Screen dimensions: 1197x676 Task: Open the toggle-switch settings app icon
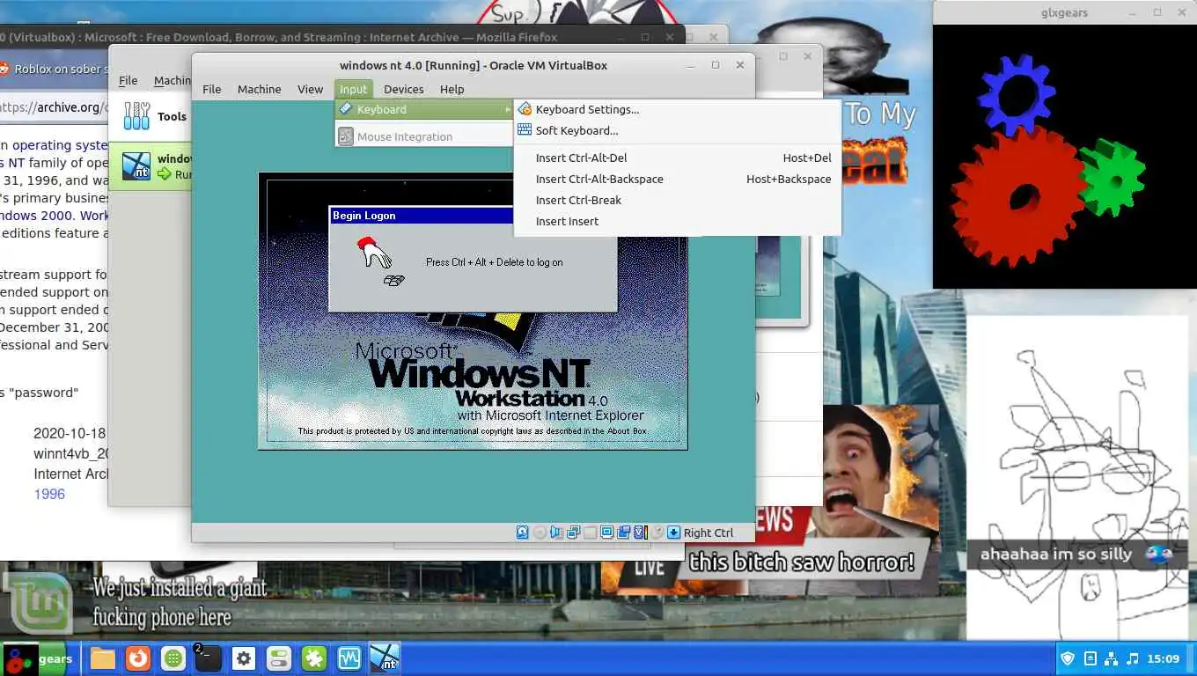(x=279, y=658)
